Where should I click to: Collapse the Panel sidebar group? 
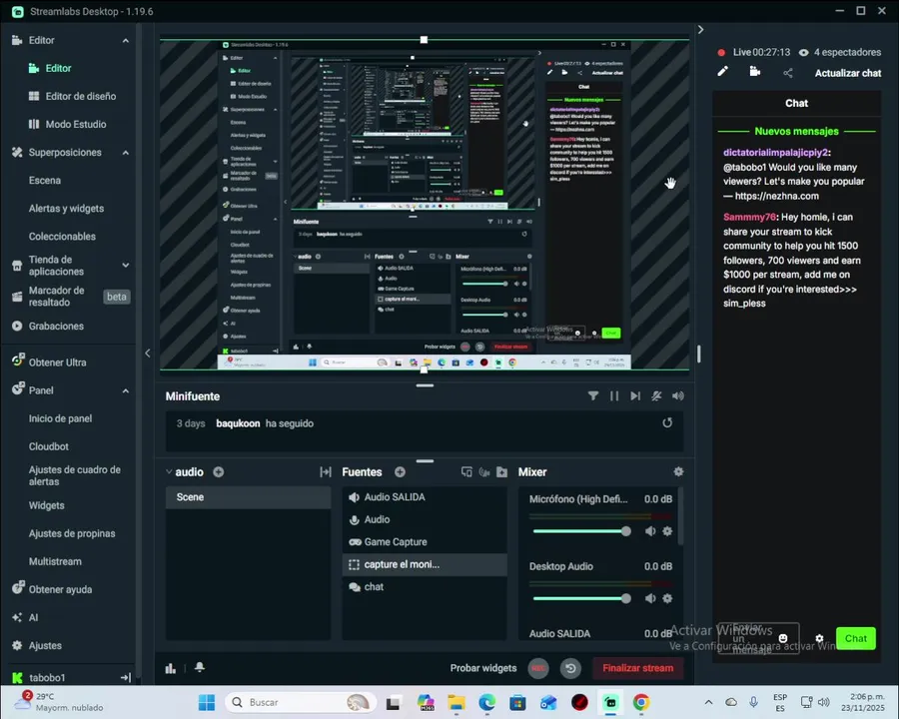(126, 391)
